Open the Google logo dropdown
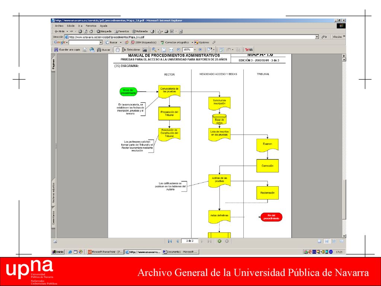Image resolution: width=381 pixels, height=286 pixels. 61,42
